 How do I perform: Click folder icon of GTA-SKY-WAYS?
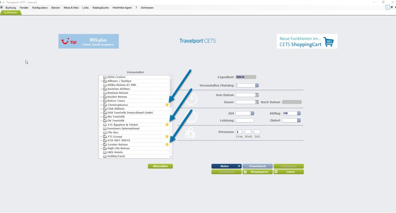click(x=105, y=140)
